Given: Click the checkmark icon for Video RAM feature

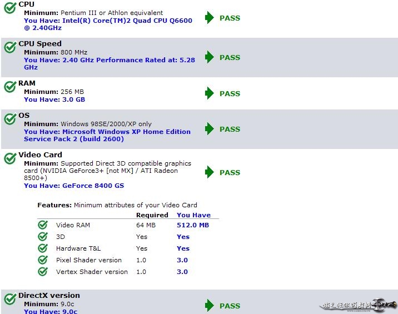Looking at the screenshot, I should coord(43,225).
